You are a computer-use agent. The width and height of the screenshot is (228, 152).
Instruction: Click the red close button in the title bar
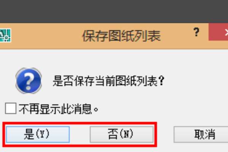point(218,32)
